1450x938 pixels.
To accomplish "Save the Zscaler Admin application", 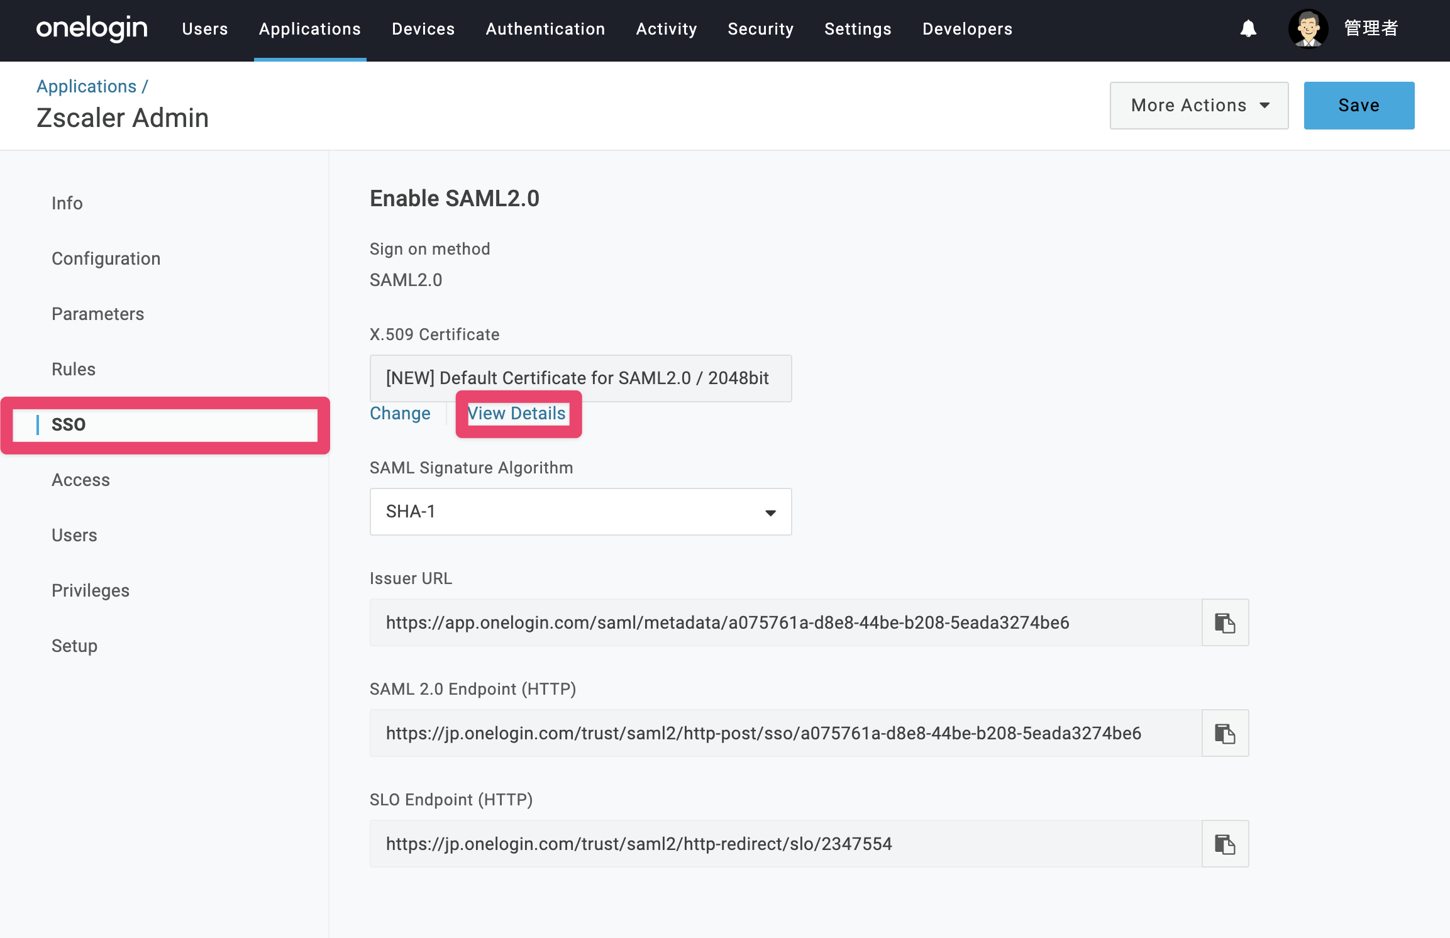I will coord(1359,106).
